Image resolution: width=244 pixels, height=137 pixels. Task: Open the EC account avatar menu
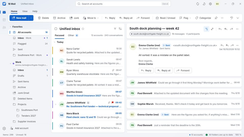click(x=217, y=4)
